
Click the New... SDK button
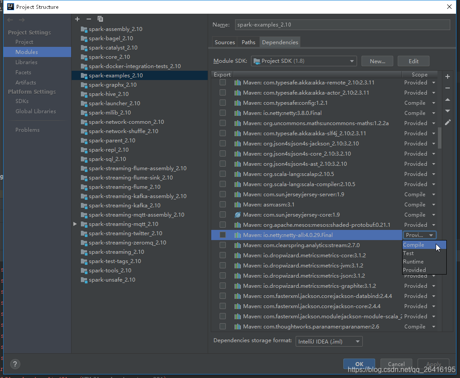click(377, 61)
